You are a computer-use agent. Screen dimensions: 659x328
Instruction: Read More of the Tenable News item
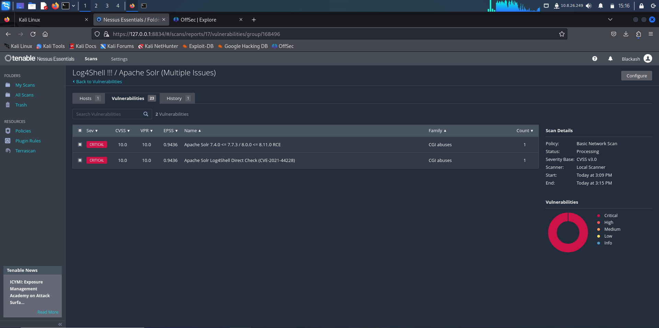click(x=48, y=312)
